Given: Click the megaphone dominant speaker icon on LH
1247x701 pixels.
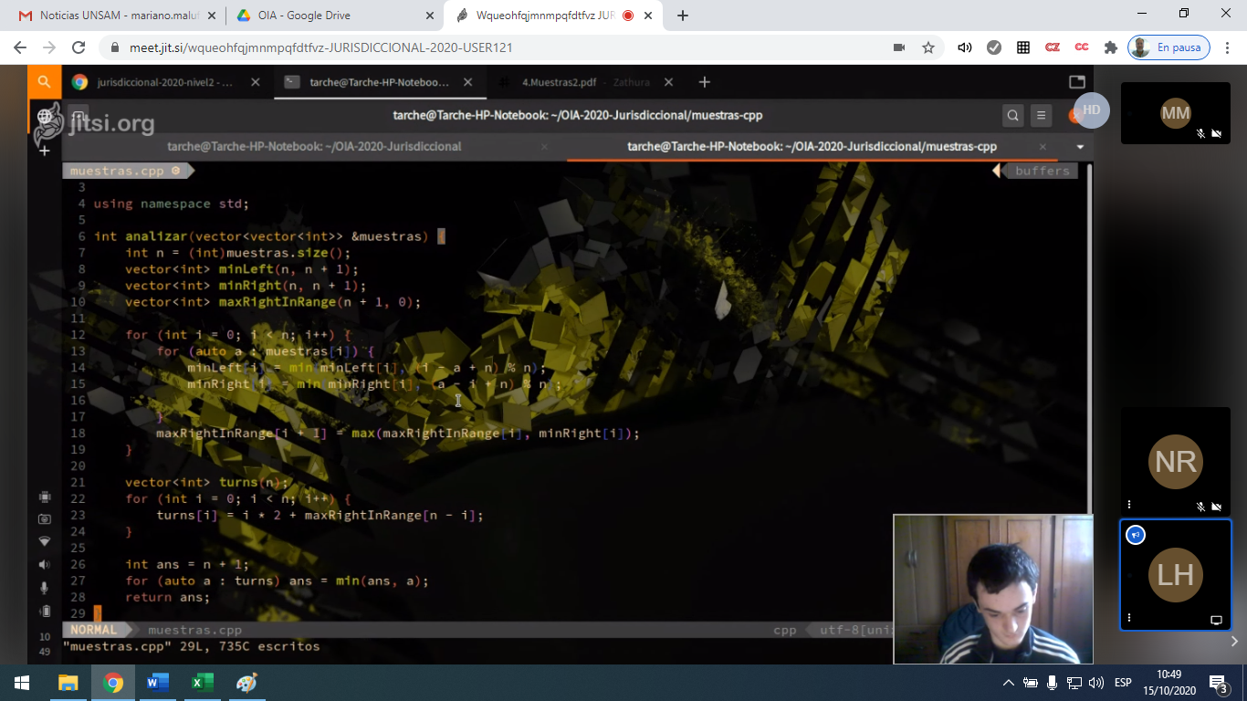Looking at the screenshot, I should coord(1136,535).
